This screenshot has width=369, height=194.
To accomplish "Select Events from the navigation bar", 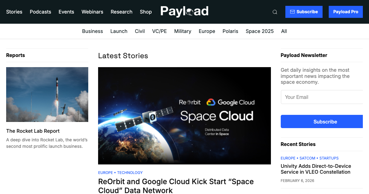I will pos(66,12).
